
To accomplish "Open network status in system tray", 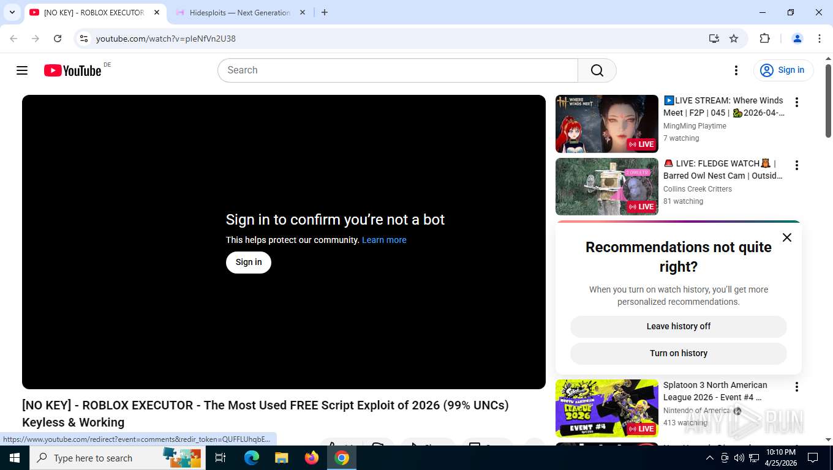I will (754, 458).
